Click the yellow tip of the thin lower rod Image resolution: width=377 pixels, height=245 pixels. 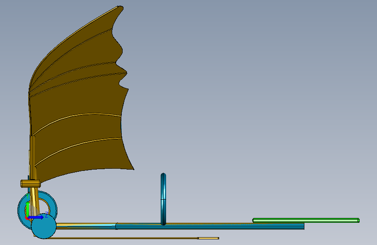pos(208,238)
